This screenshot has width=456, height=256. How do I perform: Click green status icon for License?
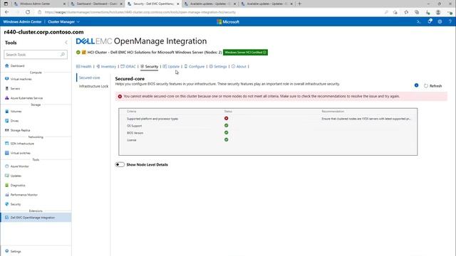(x=227, y=139)
